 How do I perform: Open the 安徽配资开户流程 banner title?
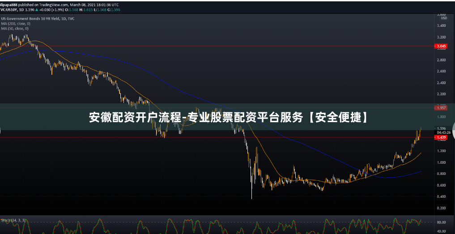[x=228, y=117]
